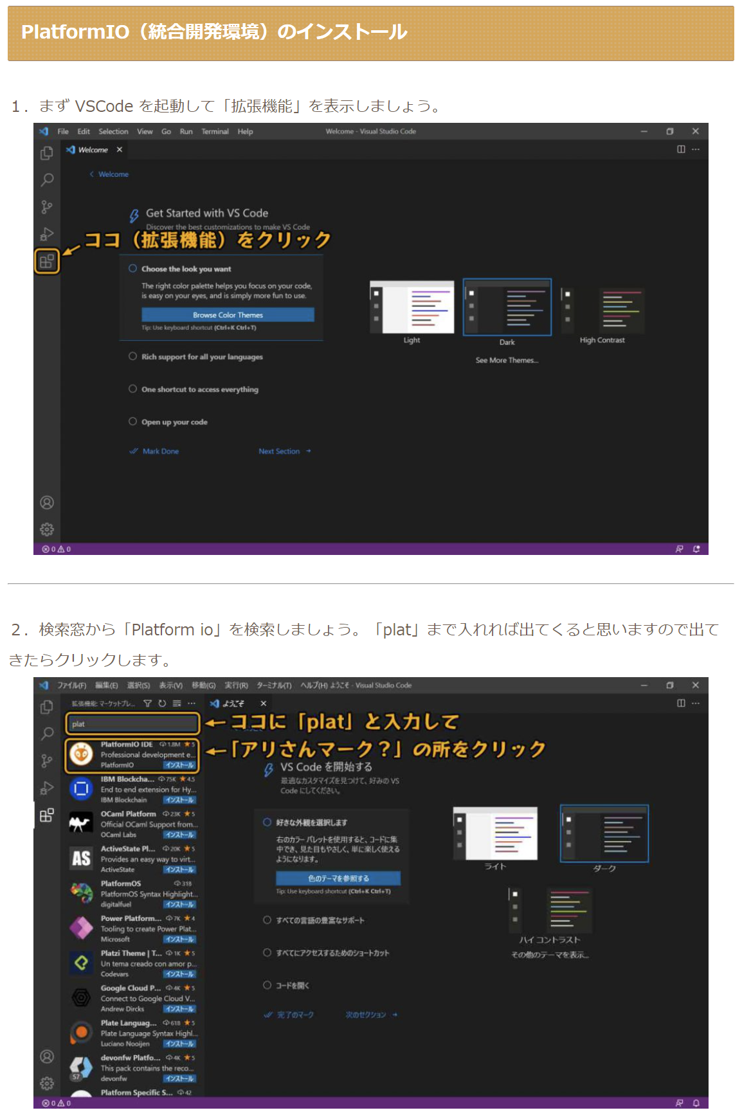
Task: Click the '< Welcome' breadcrumb back link
Action: coord(109,174)
